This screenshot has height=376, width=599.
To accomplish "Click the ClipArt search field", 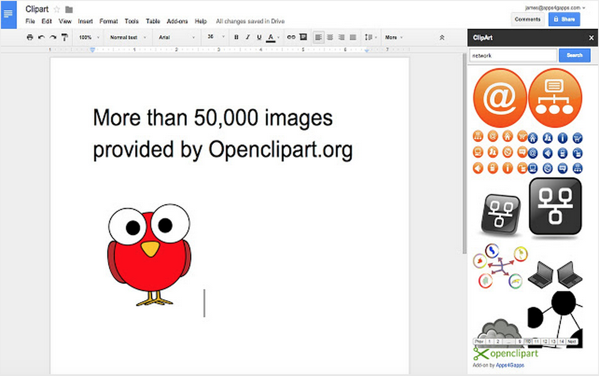I will point(513,56).
